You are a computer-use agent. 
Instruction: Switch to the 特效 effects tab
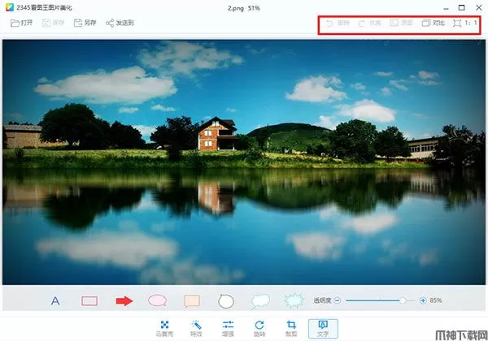196,328
